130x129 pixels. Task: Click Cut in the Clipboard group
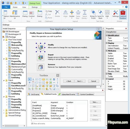click(x=48, y=14)
